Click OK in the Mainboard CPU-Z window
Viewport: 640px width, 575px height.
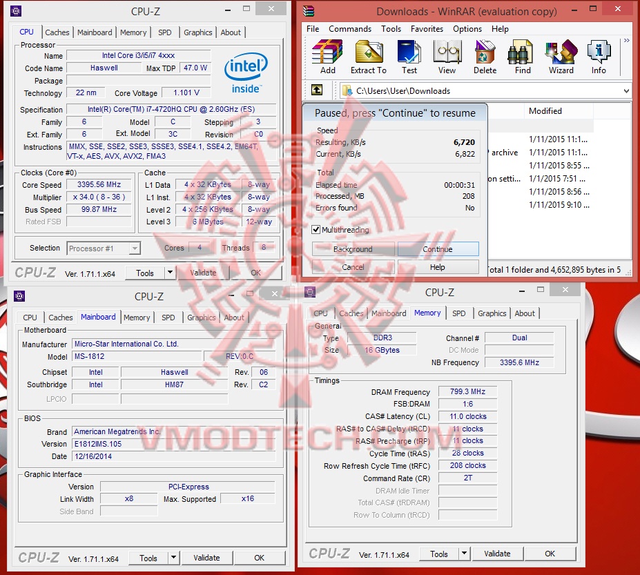(x=259, y=558)
